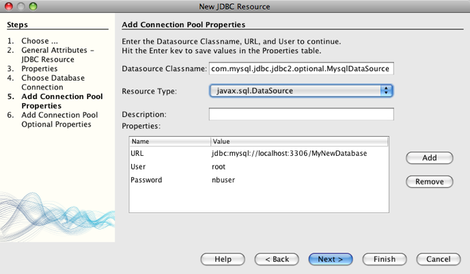The image size is (470, 274).
Task: Click the jdbc:mysql URL value cell
Action: [289, 153]
